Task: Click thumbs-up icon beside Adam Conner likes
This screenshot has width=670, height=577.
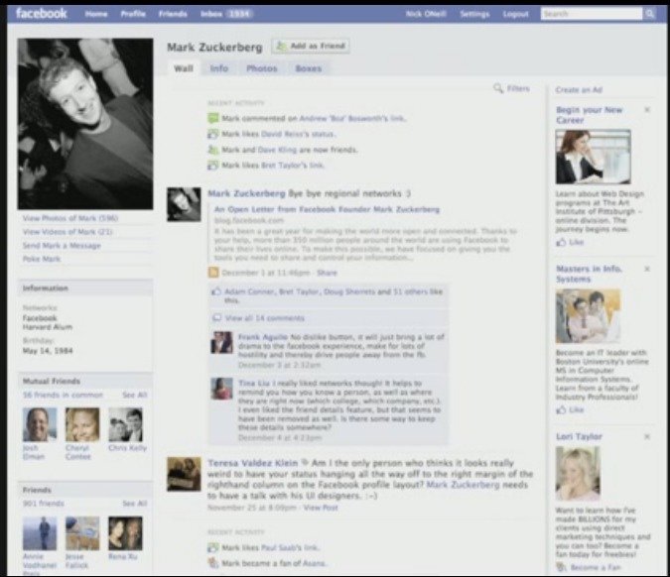Action: (216, 291)
